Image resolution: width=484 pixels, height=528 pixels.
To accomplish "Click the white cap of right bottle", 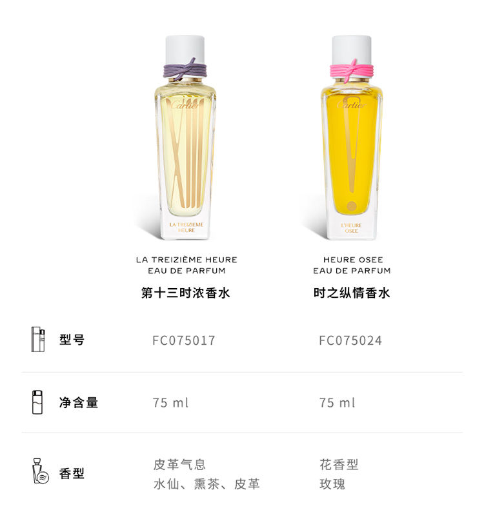I will point(352,49).
